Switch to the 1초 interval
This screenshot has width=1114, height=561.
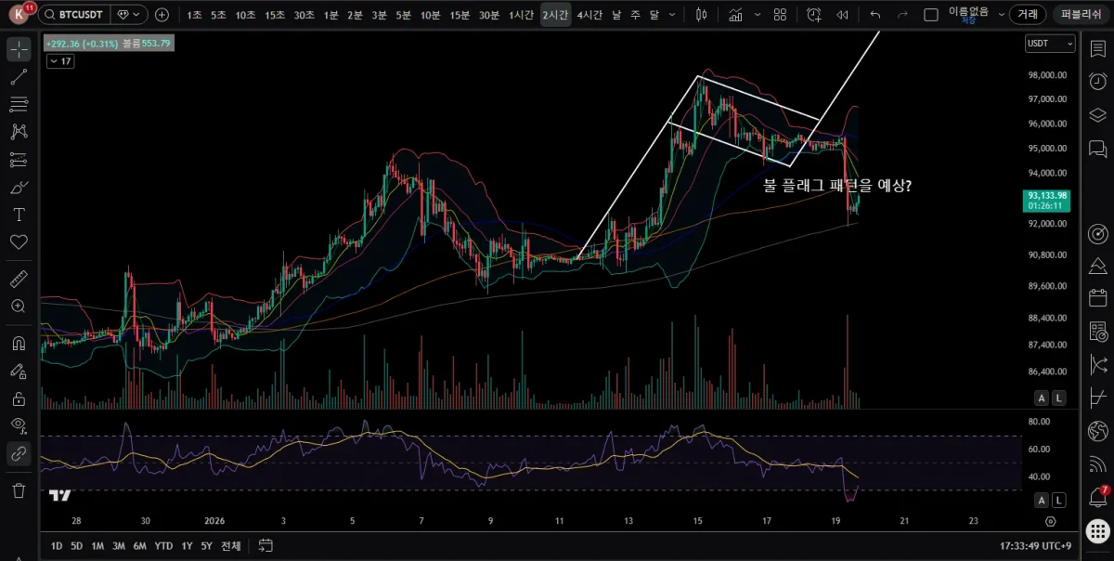point(194,15)
